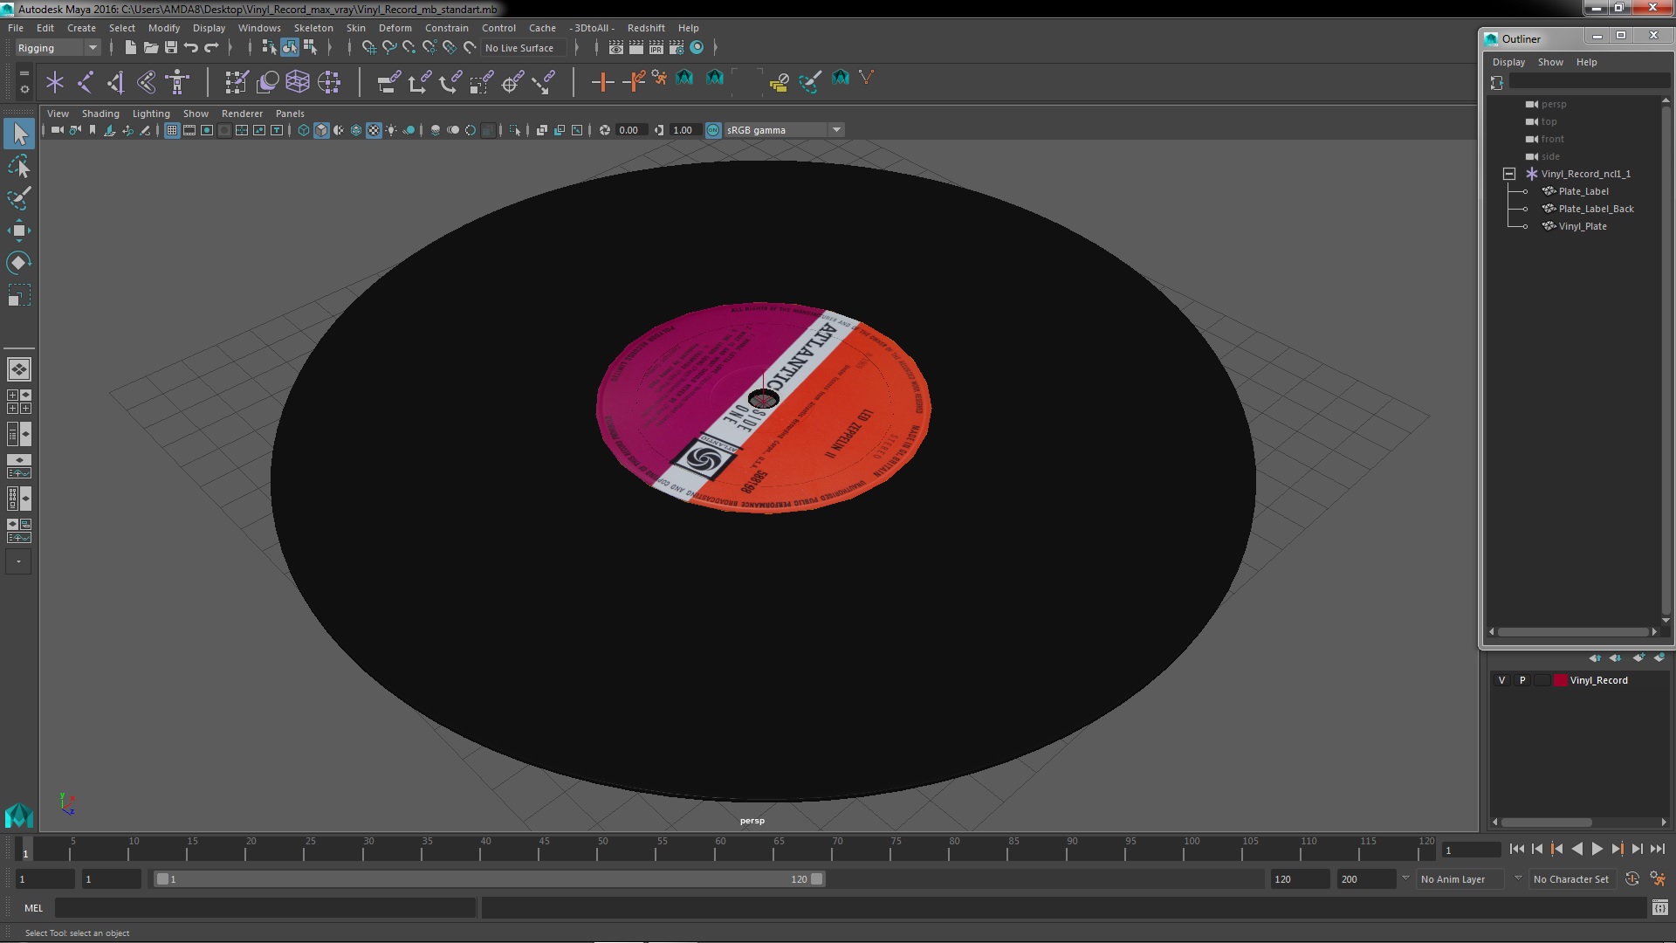Open the Deform menu
Image resolution: width=1676 pixels, height=943 pixels.
(395, 28)
